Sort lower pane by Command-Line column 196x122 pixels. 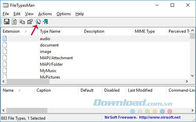[181, 90]
